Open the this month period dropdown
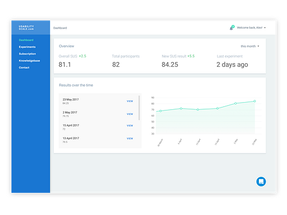 click(x=250, y=46)
